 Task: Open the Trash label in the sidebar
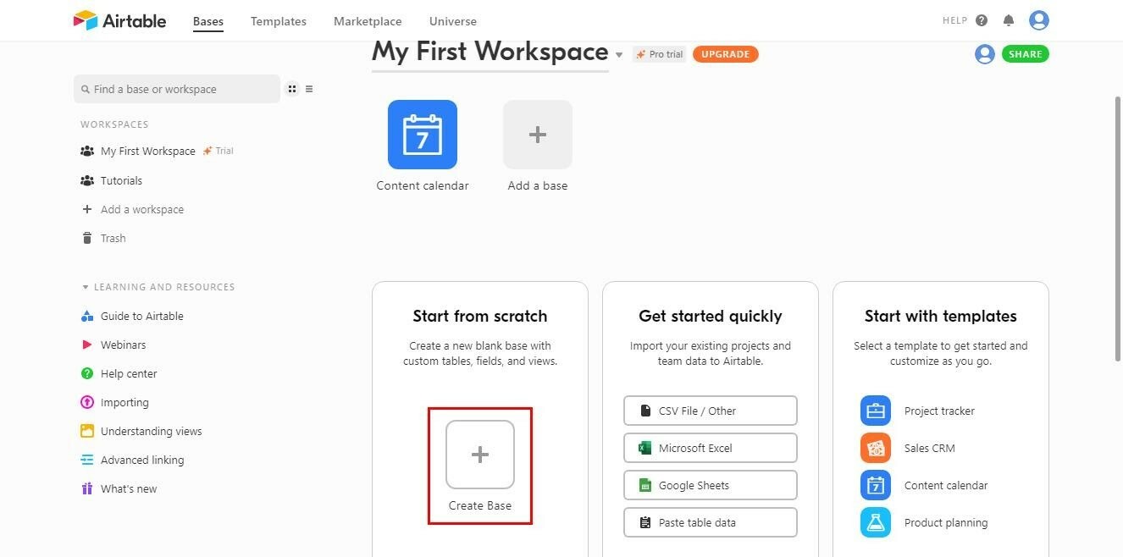(113, 238)
